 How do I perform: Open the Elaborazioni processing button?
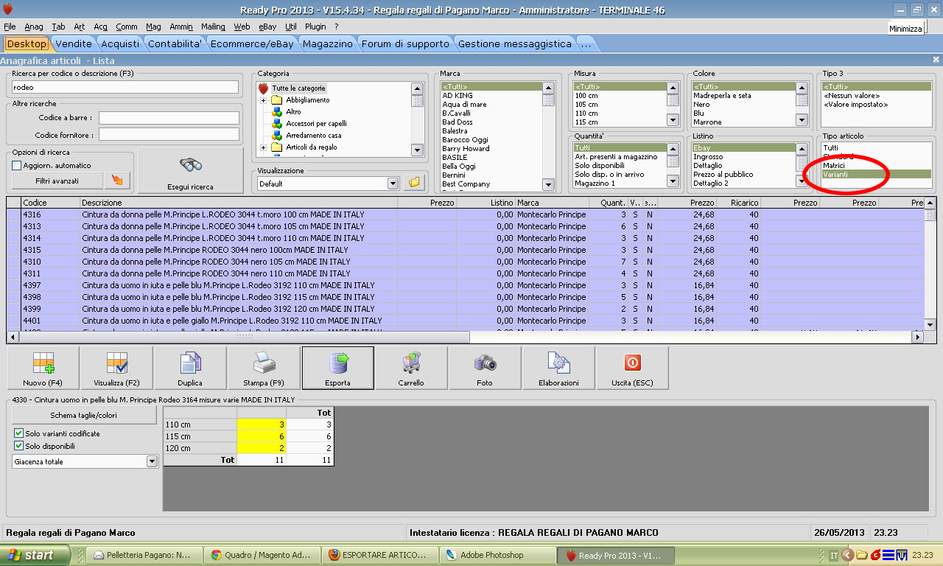(x=558, y=368)
